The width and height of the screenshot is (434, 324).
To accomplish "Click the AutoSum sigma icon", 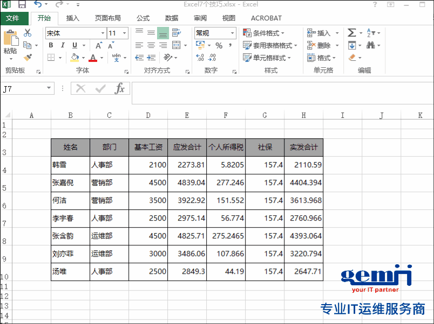I will pos(351,33).
